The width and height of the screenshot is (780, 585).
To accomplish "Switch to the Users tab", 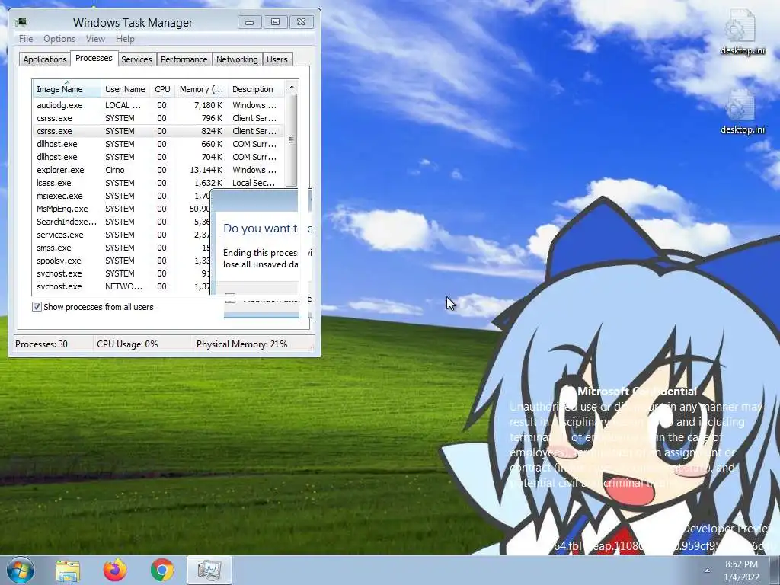I will [277, 59].
